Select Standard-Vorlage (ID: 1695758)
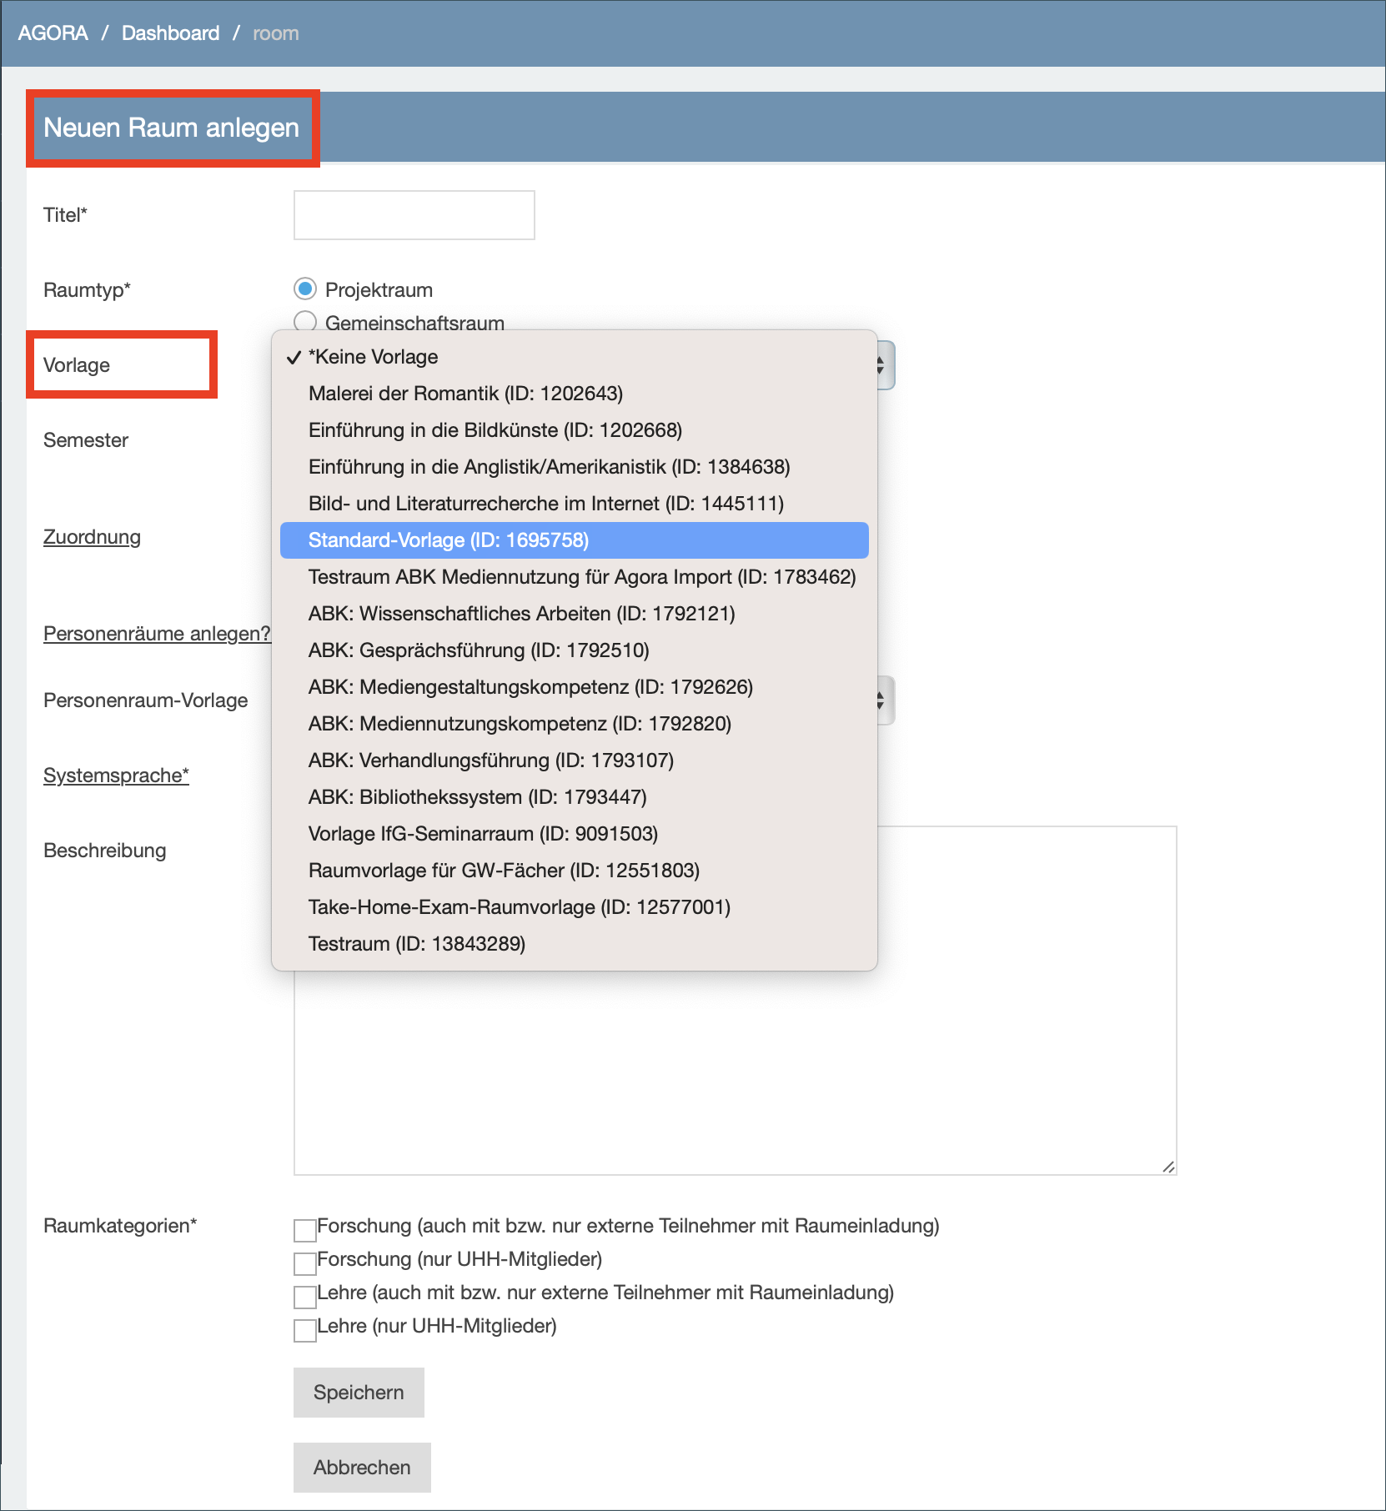The height and width of the screenshot is (1511, 1386). click(x=575, y=540)
